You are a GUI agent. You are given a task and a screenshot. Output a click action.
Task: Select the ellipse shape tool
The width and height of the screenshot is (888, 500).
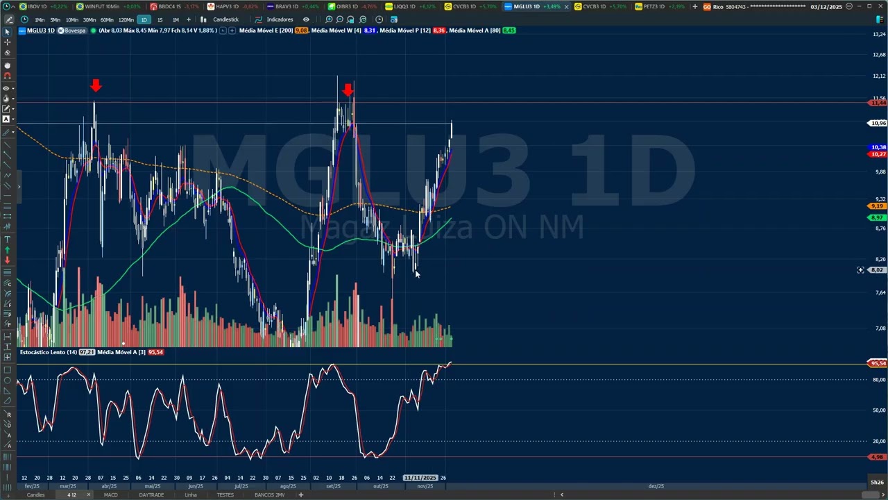tap(7, 380)
